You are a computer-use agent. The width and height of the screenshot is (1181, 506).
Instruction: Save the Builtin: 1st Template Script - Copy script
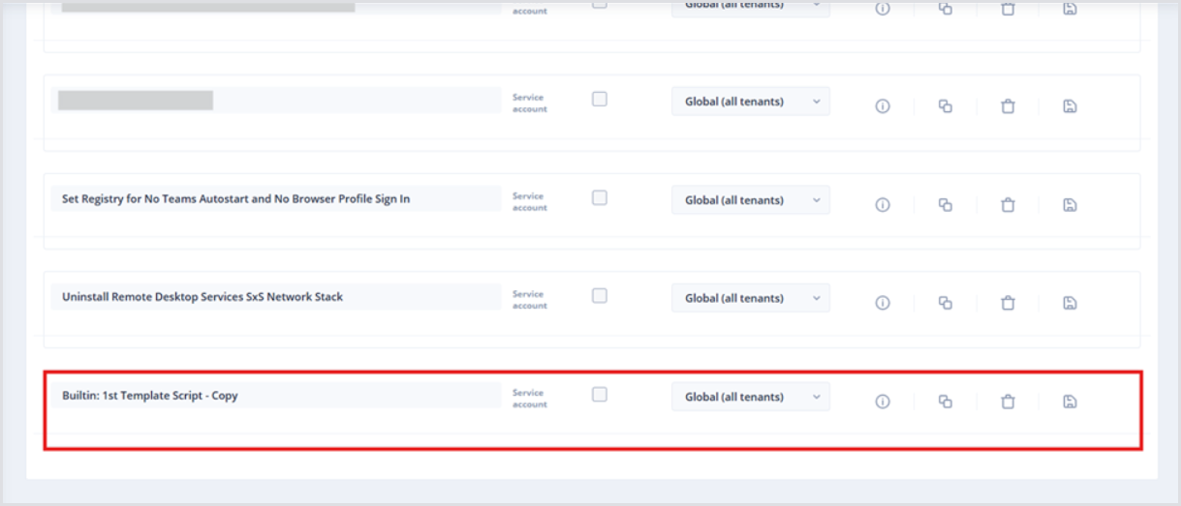[1070, 402]
